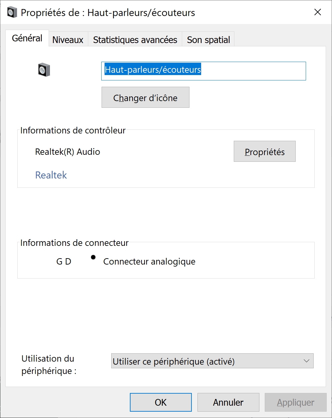The height and width of the screenshot is (418, 332).
Task: Click the Haut-parleurs/écouteurs name field
Action: [x=203, y=71]
